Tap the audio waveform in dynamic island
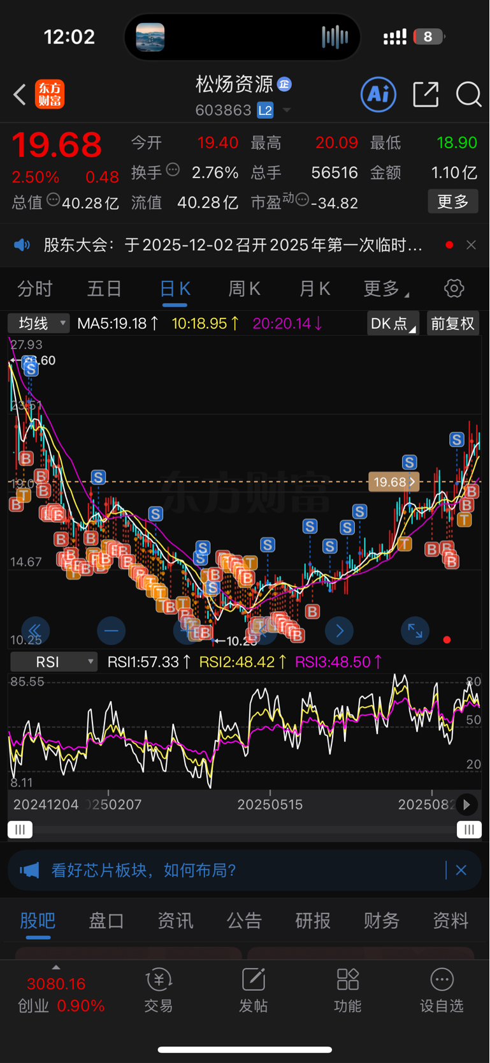The height and width of the screenshot is (1063, 490). (335, 37)
